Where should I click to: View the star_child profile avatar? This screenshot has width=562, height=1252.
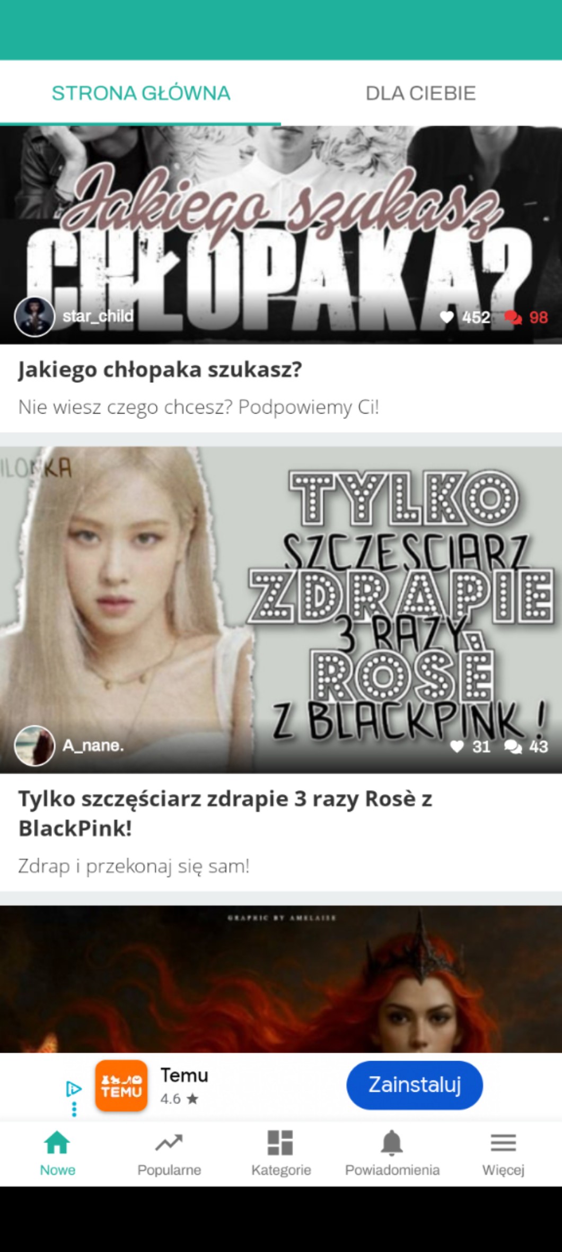(x=34, y=317)
